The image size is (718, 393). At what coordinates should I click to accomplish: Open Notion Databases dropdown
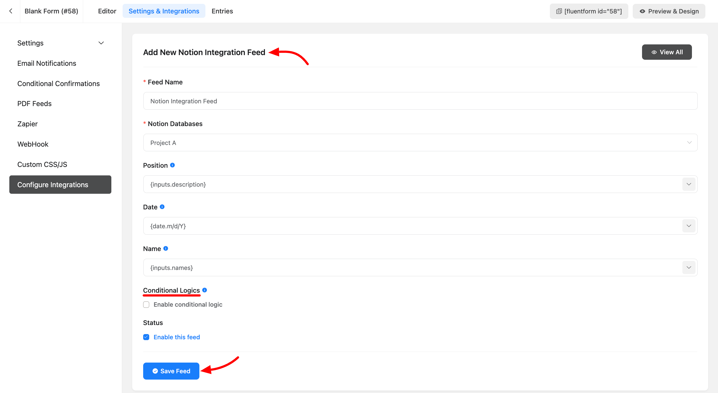tap(420, 143)
